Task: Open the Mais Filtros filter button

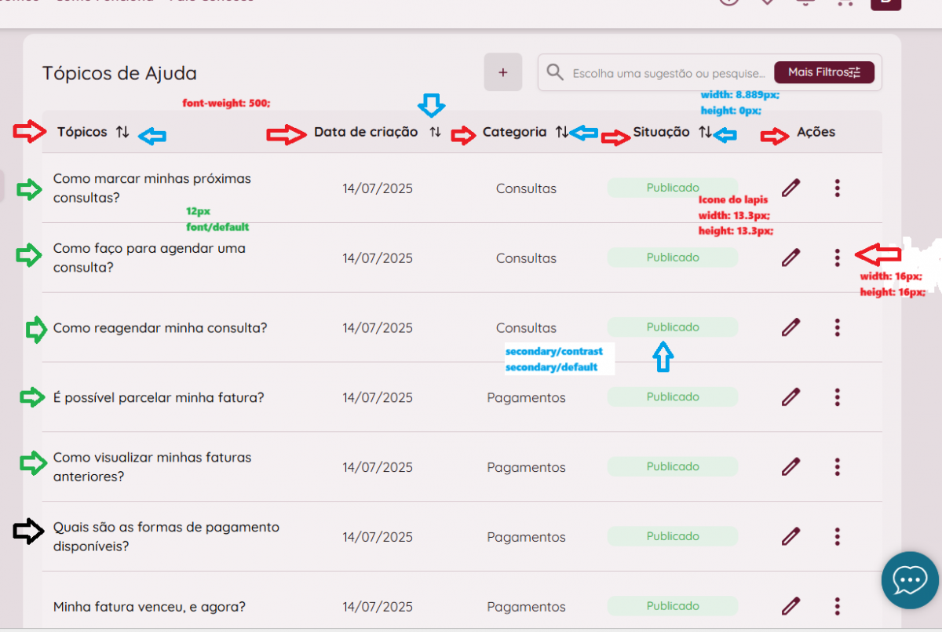Action: point(823,72)
